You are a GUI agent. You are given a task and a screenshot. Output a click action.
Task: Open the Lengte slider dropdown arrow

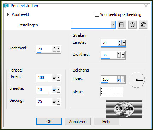124,43
